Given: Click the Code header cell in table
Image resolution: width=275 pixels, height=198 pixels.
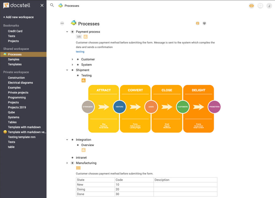Looking at the screenshot, I should click(x=134, y=180).
